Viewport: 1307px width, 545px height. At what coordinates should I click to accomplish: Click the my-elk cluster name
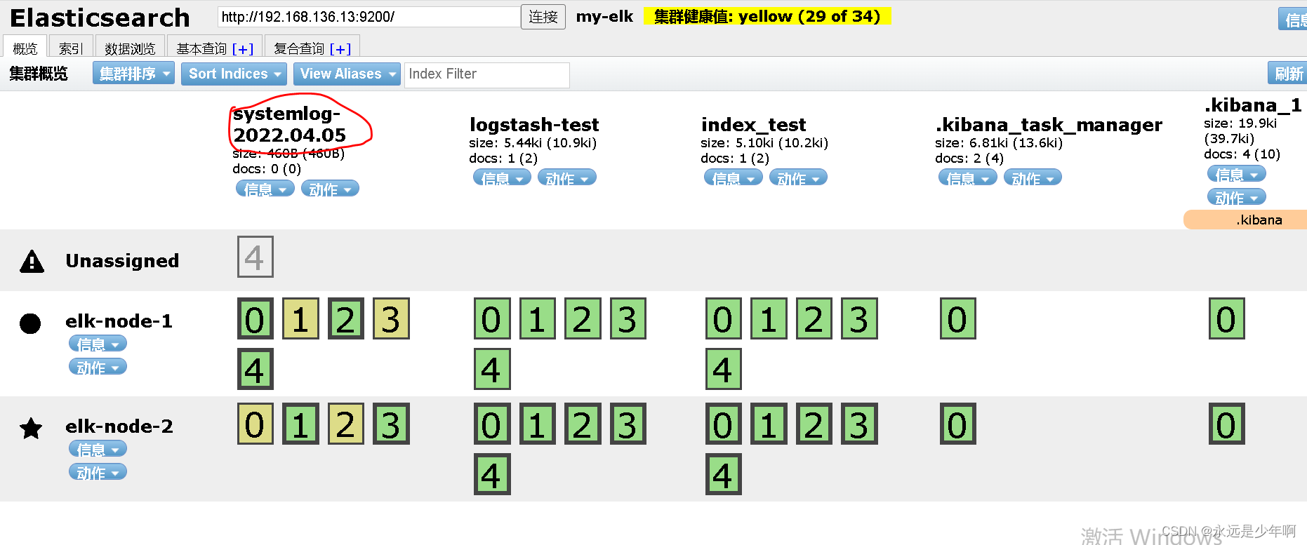pyautogui.click(x=604, y=17)
